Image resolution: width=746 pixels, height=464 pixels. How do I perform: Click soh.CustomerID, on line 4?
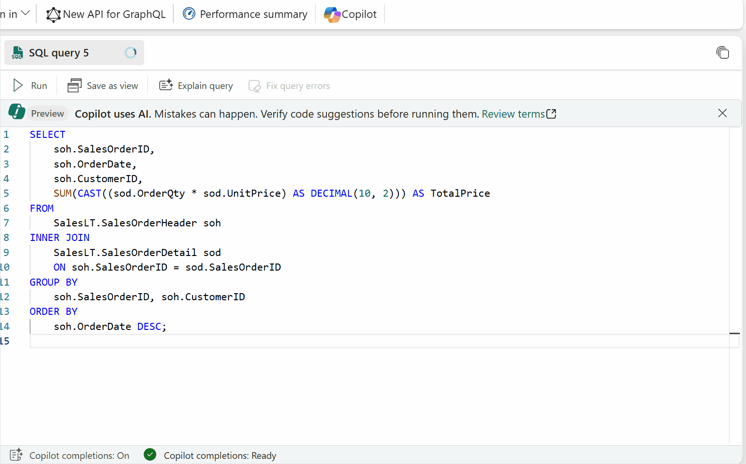tap(98, 179)
